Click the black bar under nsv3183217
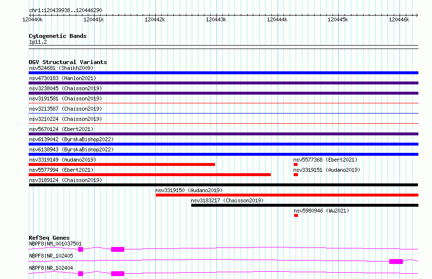This screenshot has width=432, height=279. 305,205
